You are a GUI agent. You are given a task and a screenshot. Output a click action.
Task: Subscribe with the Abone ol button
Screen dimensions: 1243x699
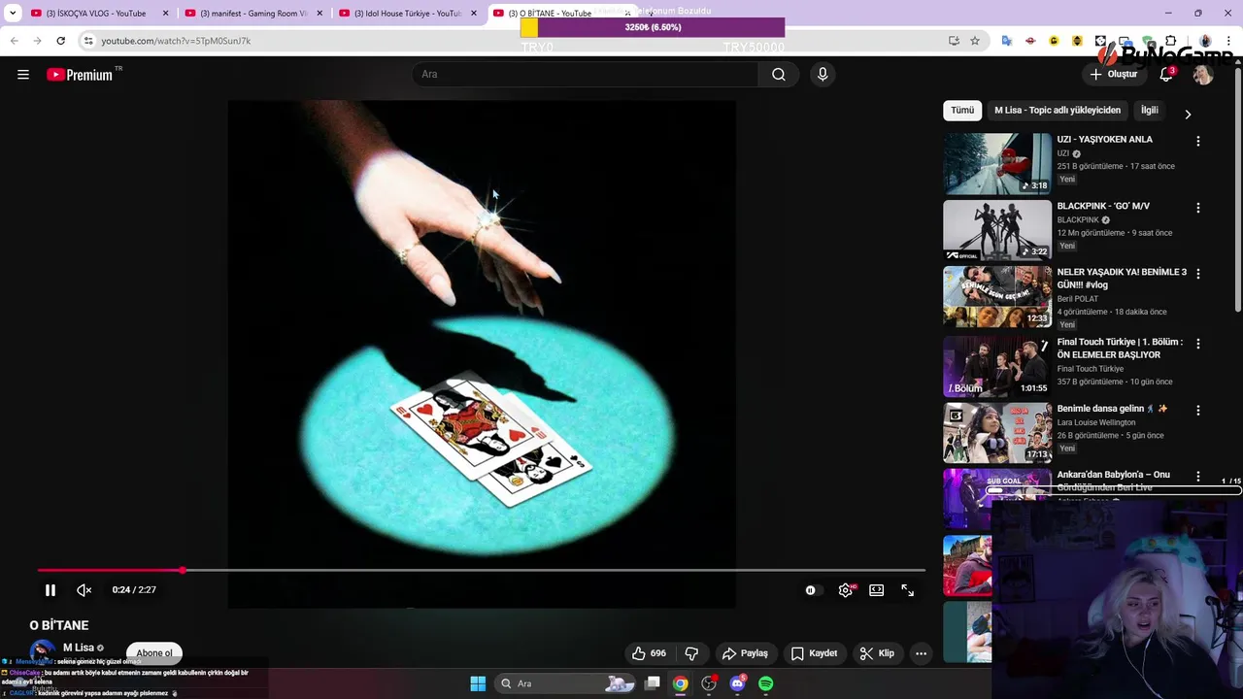click(154, 652)
